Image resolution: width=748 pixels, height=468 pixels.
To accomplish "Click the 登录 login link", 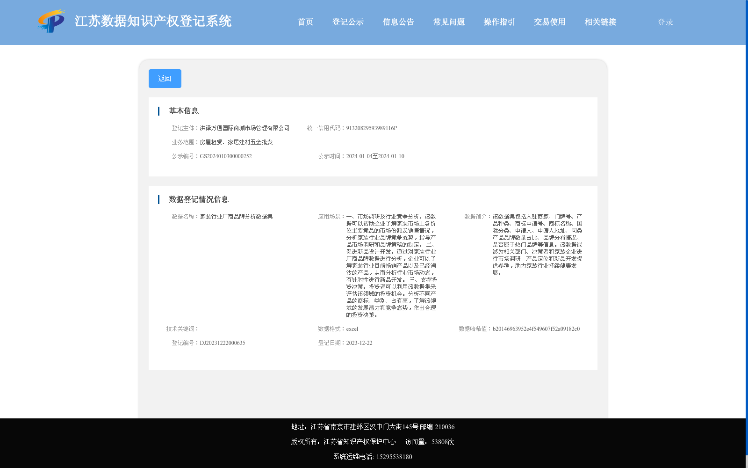I will (665, 22).
